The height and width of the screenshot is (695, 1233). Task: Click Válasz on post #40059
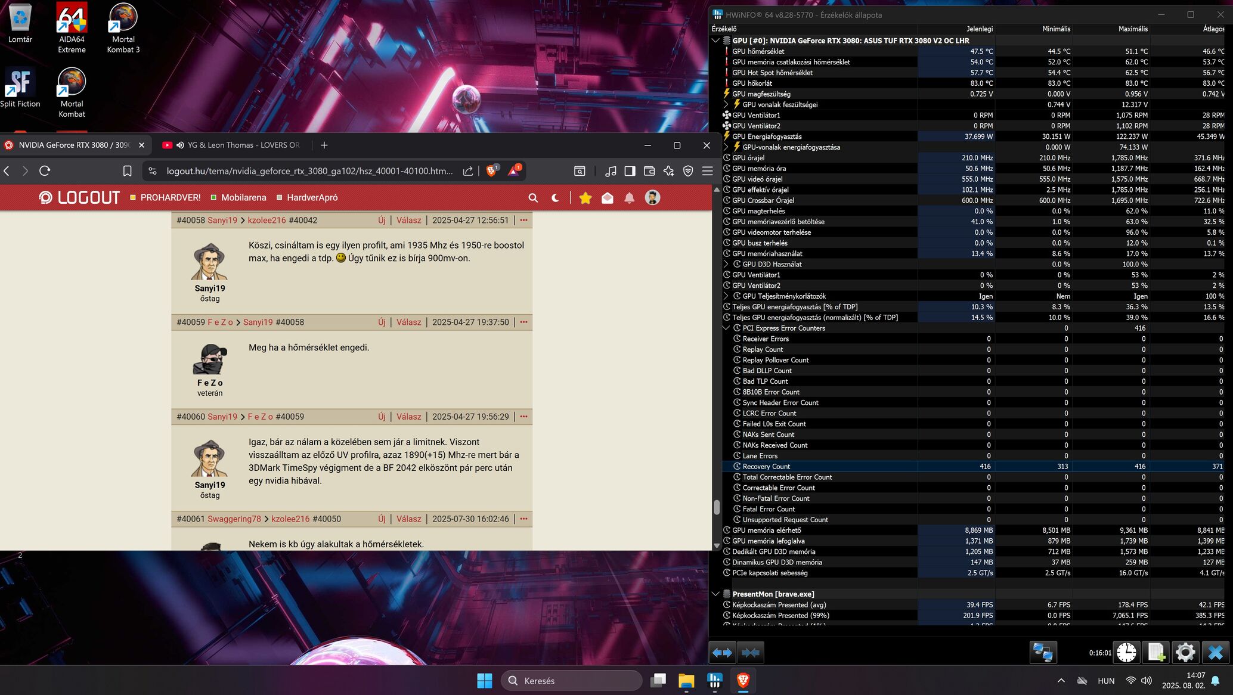click(x=409, y=322)
